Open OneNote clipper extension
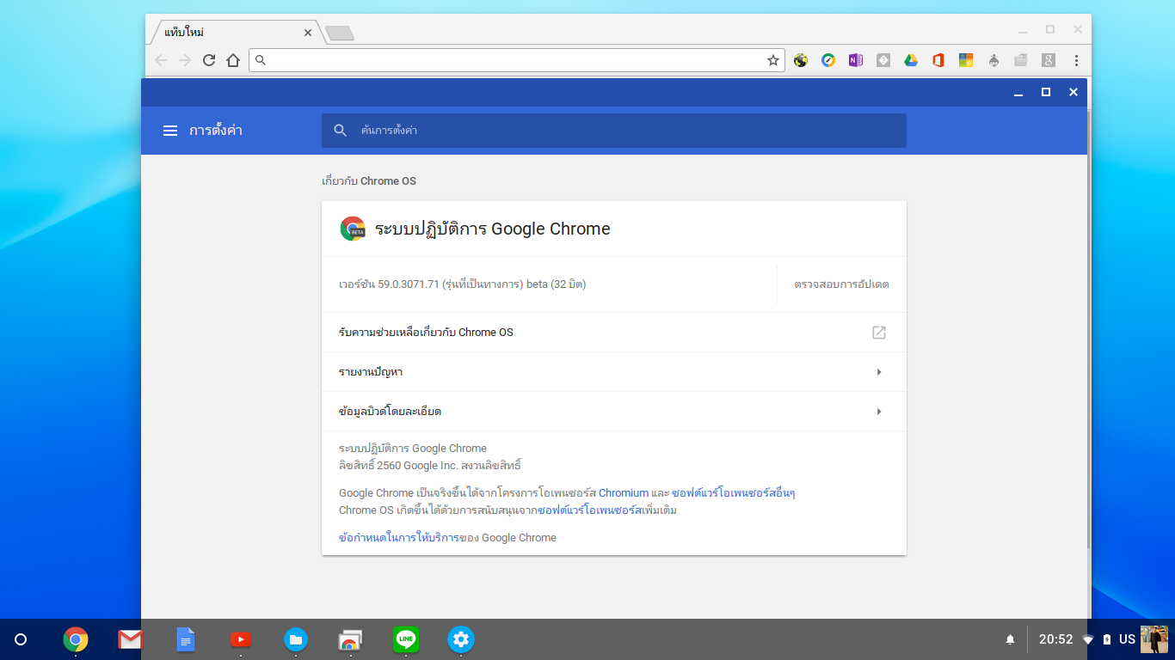This screenshot has height=660, width=1175. 855,60
